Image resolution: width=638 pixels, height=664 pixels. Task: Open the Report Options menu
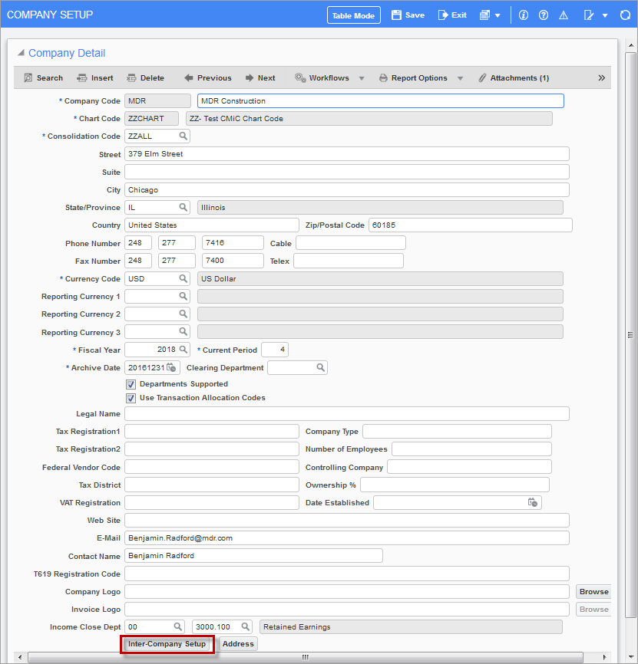point(413,78)
